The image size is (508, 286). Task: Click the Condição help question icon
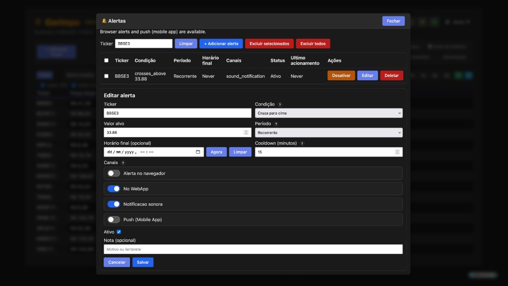[280, 105]
